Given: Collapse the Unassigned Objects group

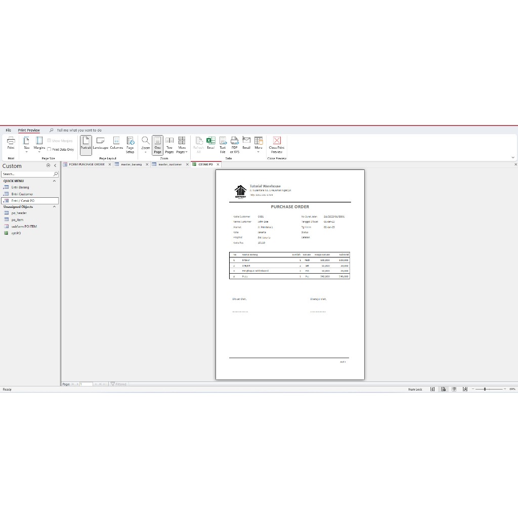Looking at the screenshot, I should point(54,207).
